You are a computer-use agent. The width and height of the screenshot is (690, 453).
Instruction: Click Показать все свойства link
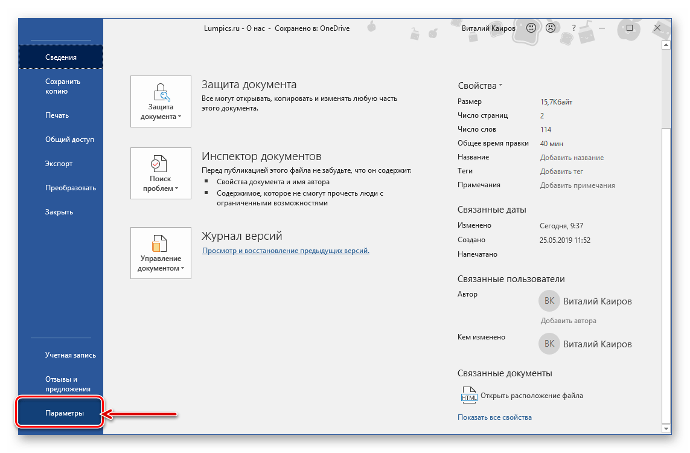[494, 417]
